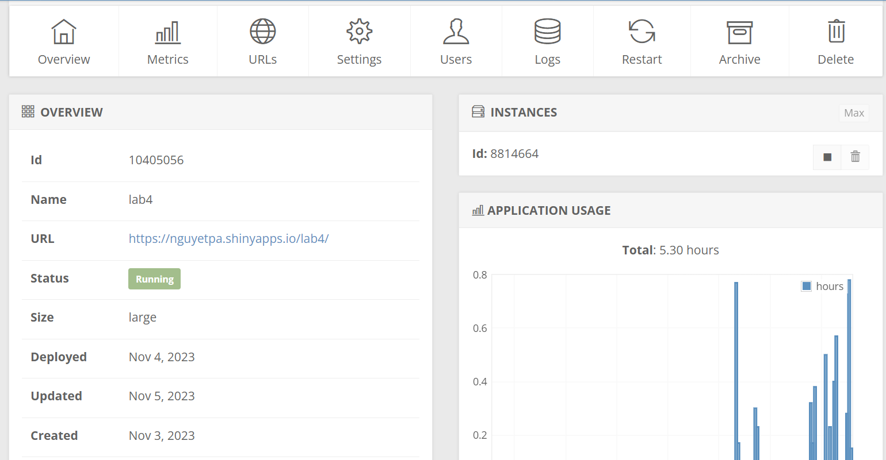886x460 pixels.
Task: Click the Overview tab label
Action: pyautogui.click(x=64, y=60)
